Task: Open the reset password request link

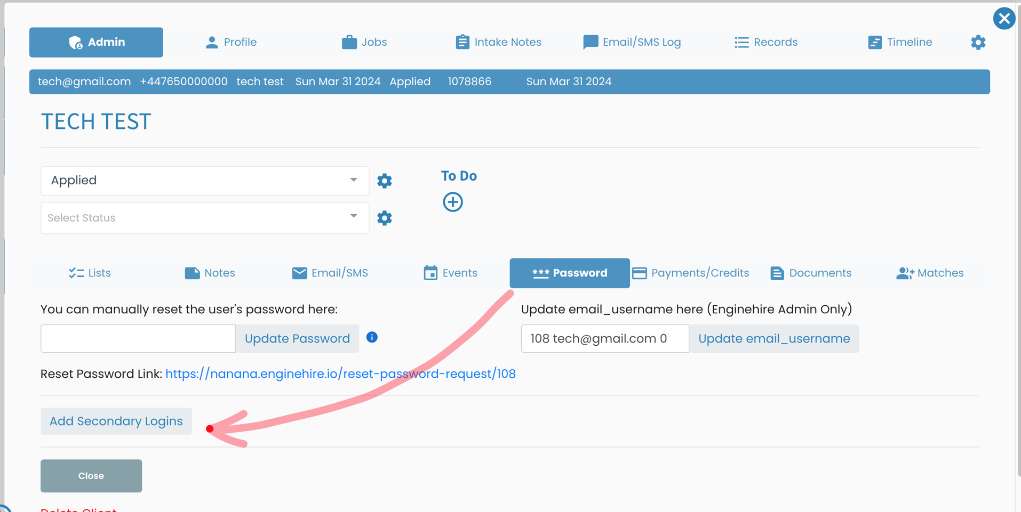Action: point(340,373)
